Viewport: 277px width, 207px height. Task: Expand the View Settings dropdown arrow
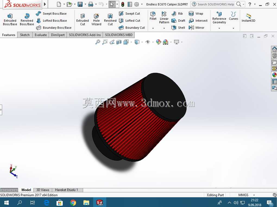182,42
